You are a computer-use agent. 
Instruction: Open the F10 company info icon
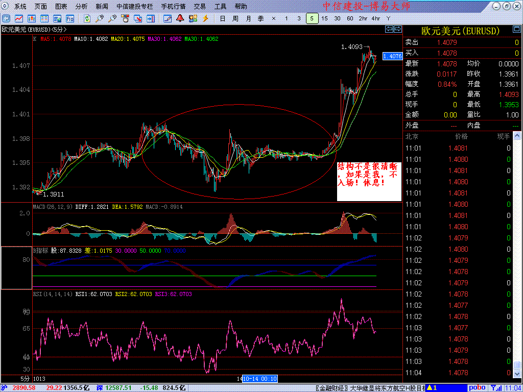(x=69, y=18)
